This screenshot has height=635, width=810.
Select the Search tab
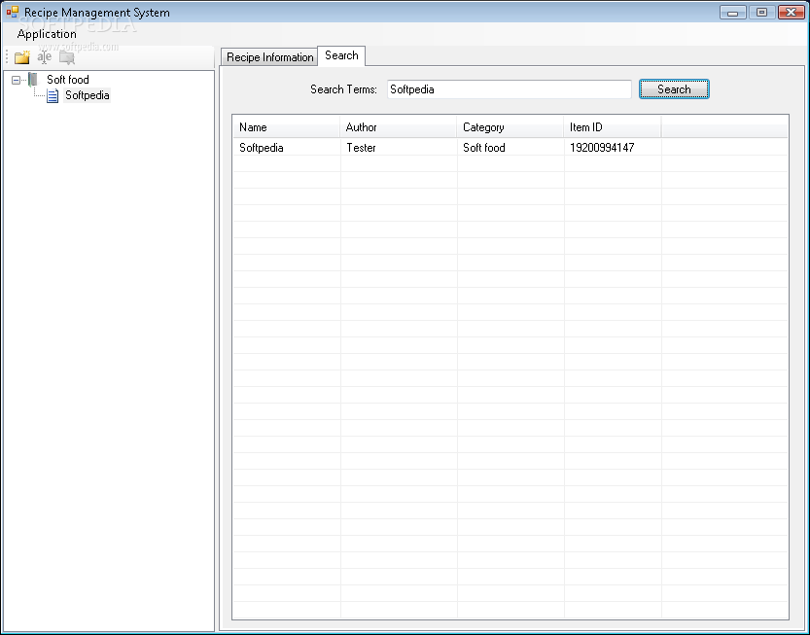tap(341, 55)
